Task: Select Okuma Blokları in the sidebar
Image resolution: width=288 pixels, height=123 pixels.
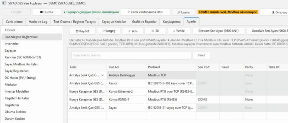Action: (x=31, y=112)
